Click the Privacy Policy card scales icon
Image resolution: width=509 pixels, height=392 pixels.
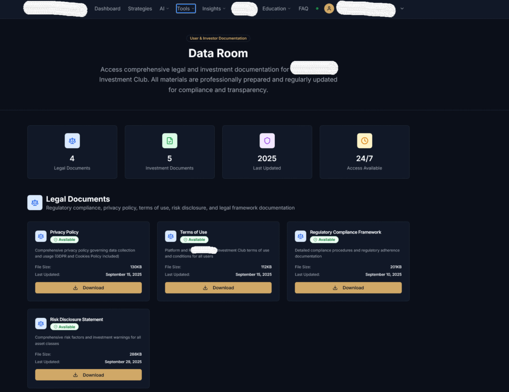click(41, 236)
